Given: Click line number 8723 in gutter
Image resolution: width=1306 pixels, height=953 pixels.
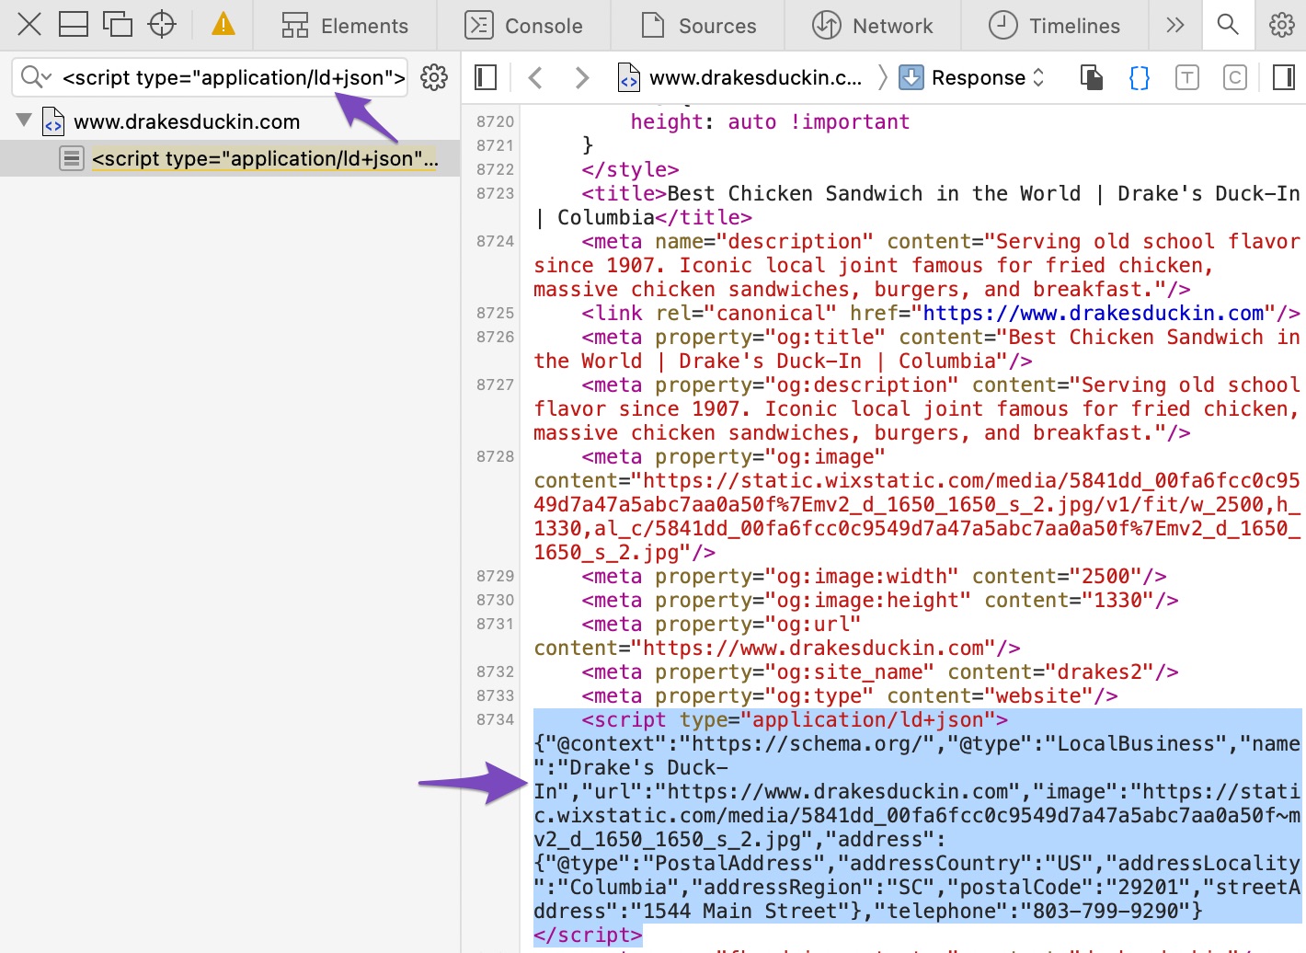Looking at the screenshot, I should click(496, 193).
